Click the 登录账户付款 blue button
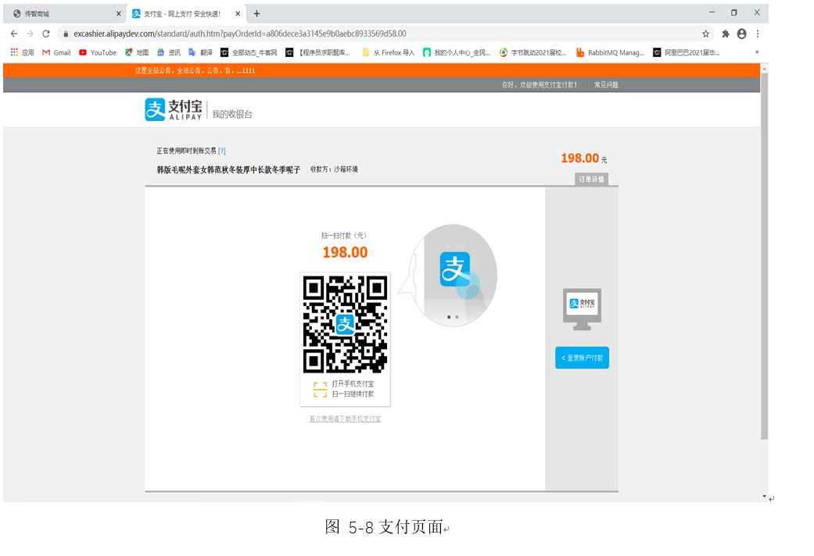This screenshot has height=556, width=814. [x=582, y=358]
